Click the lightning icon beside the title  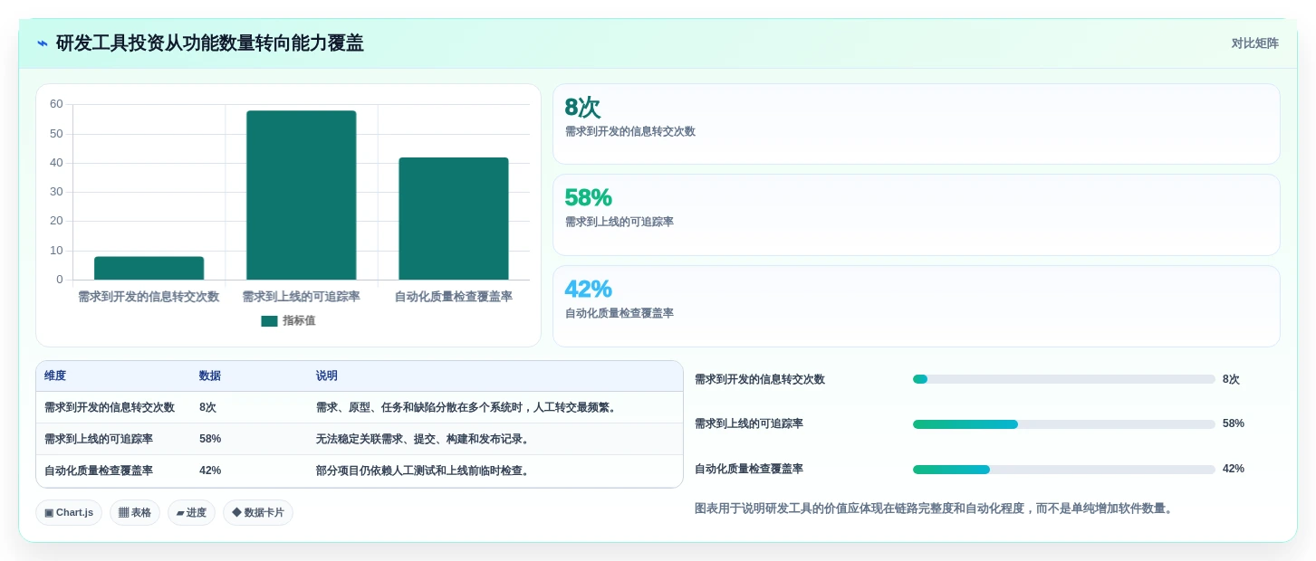[43, 43]
